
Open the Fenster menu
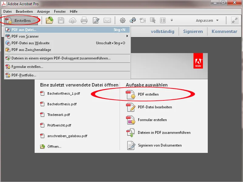60,12
